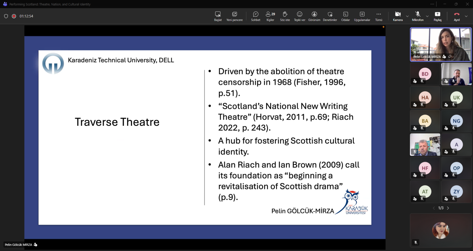Open Yeni pencere pop-out view

[x=235, y=16]
